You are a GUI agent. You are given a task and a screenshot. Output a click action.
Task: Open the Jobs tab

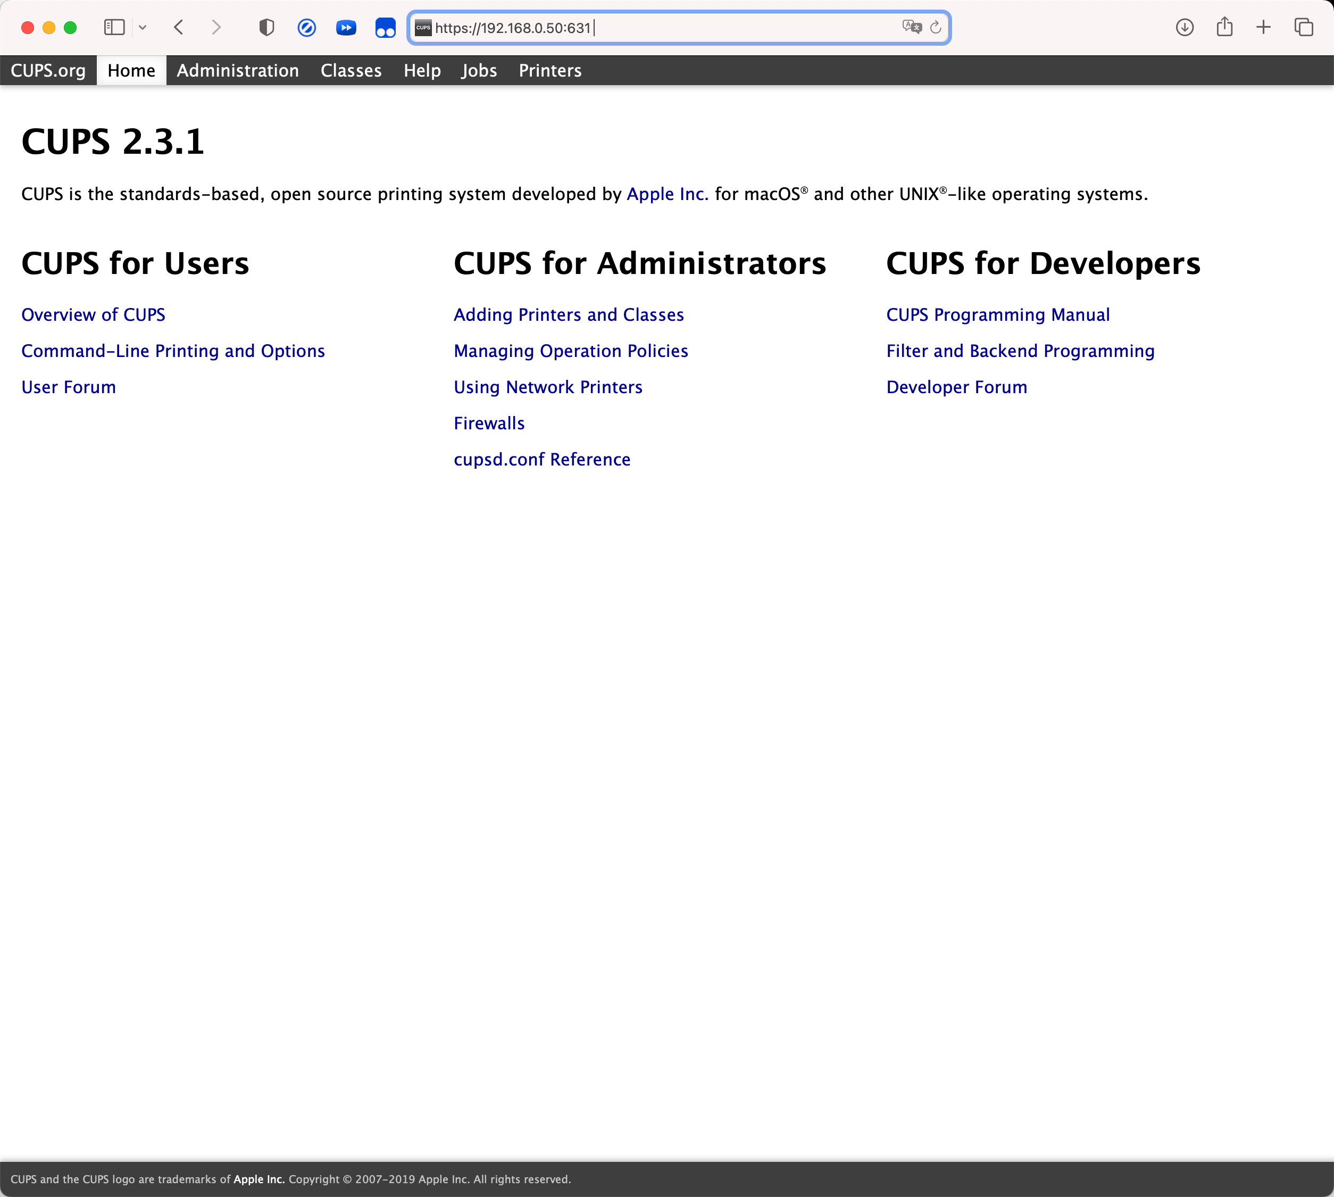[479, 70]
